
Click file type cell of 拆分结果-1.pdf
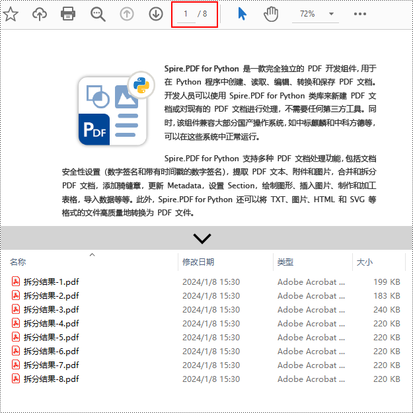pyautogui.click(x=311, y=282)
